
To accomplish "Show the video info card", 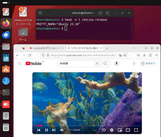I will pos(137,76).
